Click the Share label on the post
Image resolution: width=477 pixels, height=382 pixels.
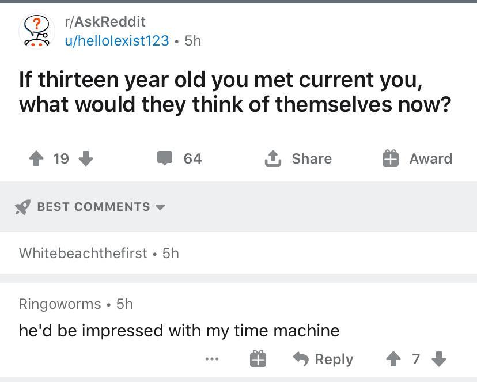pos(312,158)
